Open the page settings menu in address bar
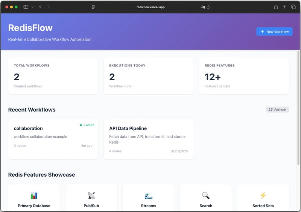 94,7
